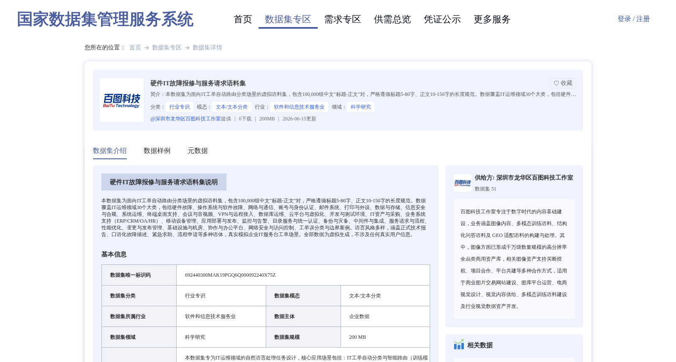
Task: Click the 软件和信息技术服务业 industry tag
Action: click(299, 107)
